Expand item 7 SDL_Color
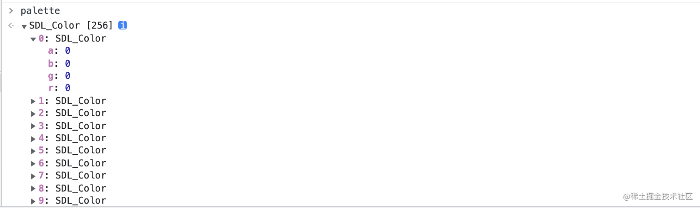 click(33, 176)
